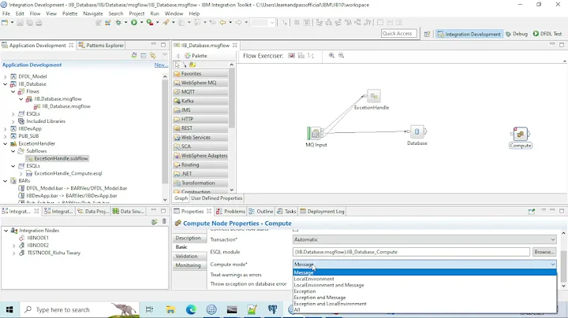Select the Description properties tab
This screenshot has height=318, width=568.
click(x=188, y=238)
